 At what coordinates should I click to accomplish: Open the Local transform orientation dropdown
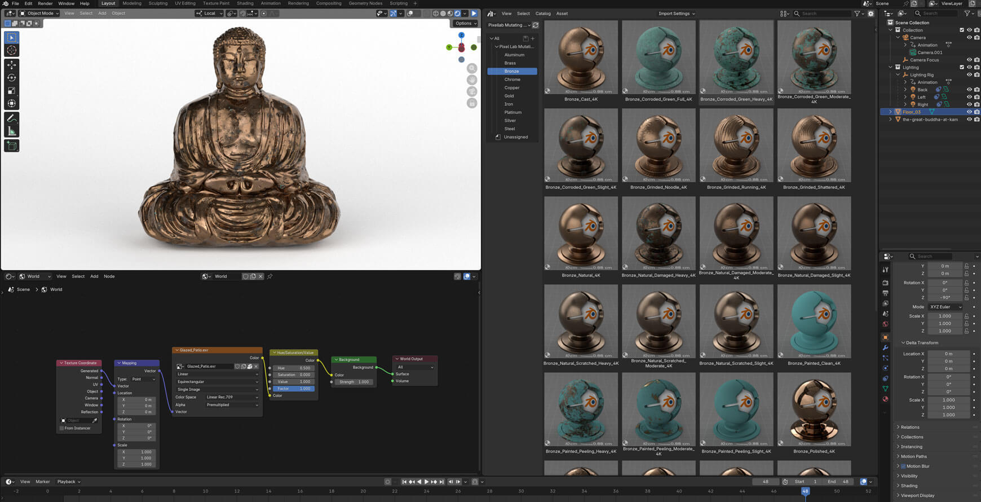coord(209,14)
